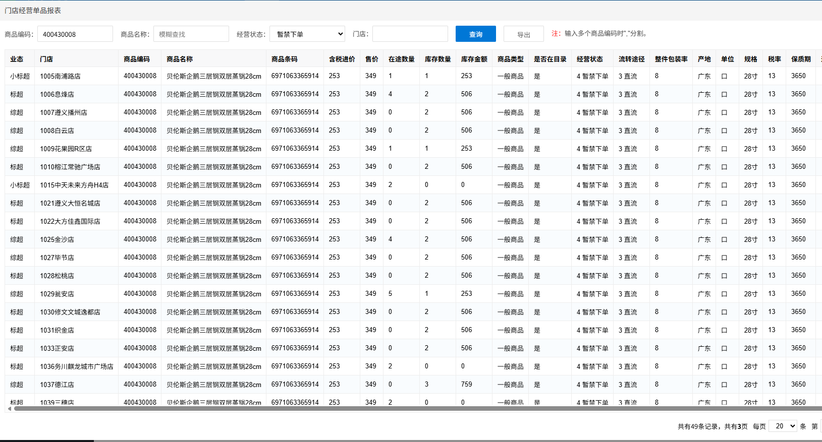Click the 业态 column header
Screen dimensions: 822x442
[17, 59]
